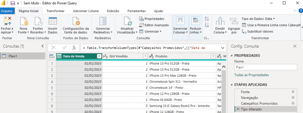This screenshot has height=113, width=303.
Task: Click the save icon in title bar
Action: (x=12, y=3)
